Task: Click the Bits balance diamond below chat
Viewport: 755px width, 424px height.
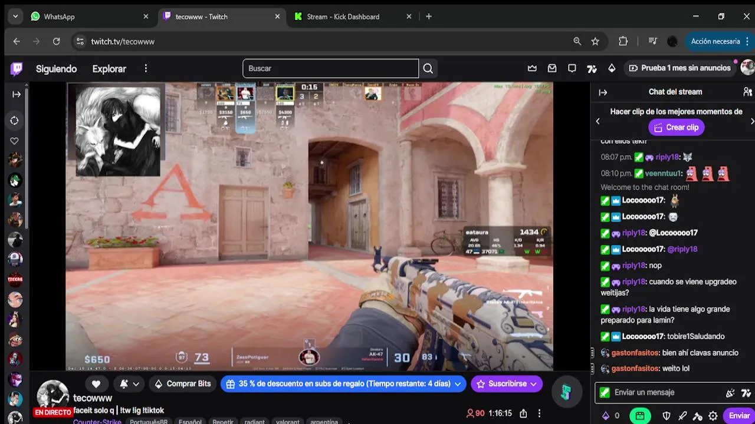Action: pos(606,416)
